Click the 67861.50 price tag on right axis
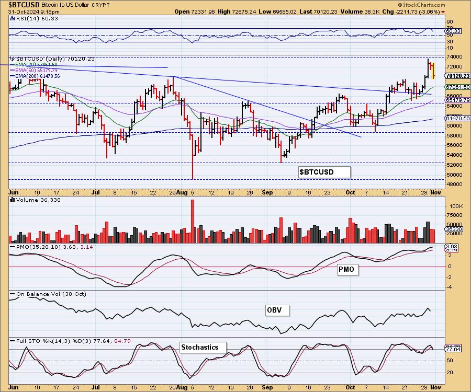The width and height of the screenshot is (471, 392). pos(458,87)
